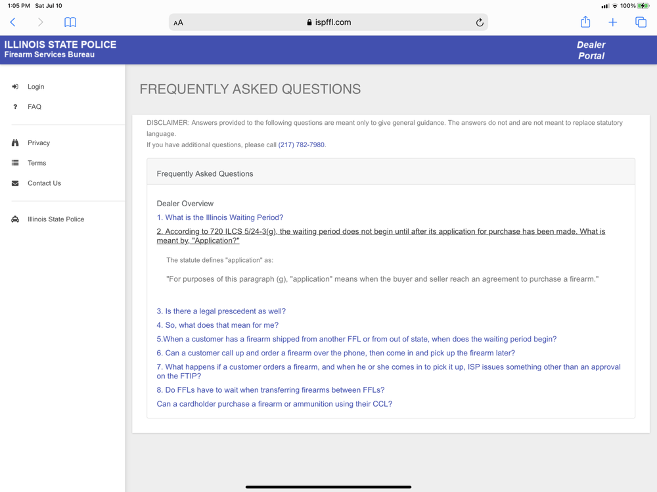This screenshot has height=492, width=657.
Task: Expand question 1 about Illinois Waiting Period
Action: (219, 217)
